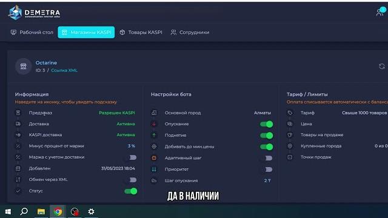Viewport: 388px width, 218px height.
Task: Click the 31/05/2023 18:04 date value
Action: pos(118,168)
